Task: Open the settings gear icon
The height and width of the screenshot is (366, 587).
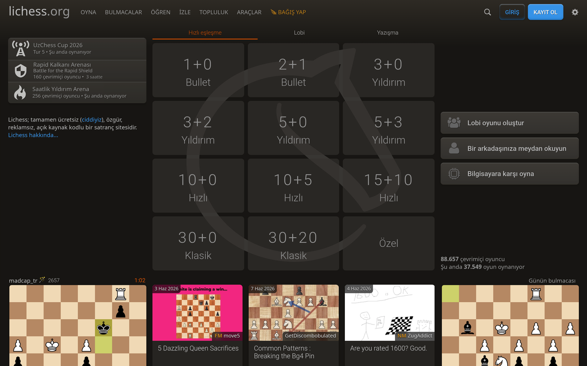Action: coord(575,12)
